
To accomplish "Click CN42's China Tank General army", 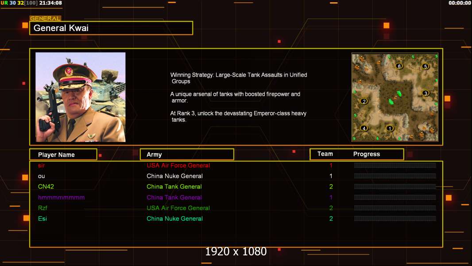I will [x=174, y=187].
